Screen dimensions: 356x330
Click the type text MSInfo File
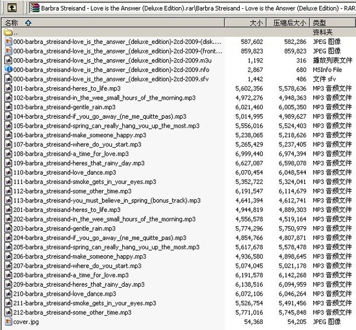pyautogui.click(x=328, y=69)
